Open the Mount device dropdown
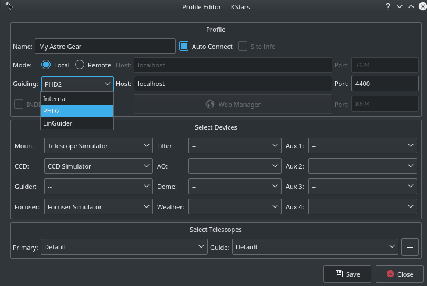The height and width of the screenshot is (286, 427). tap(98, 146)
